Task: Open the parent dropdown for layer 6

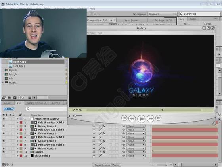Action: [136, 137]
